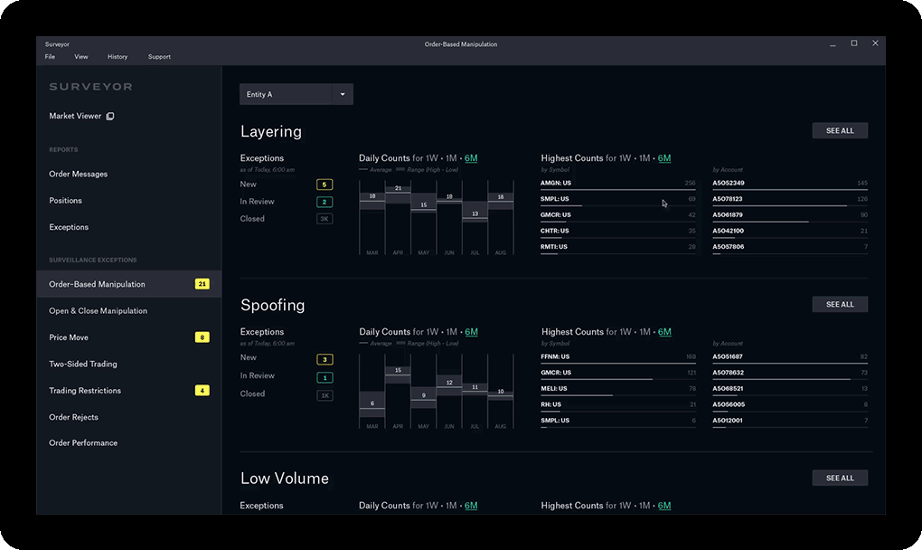Viewport: 922px width, 550px height.
Task: Select account A5051687 row
Action: (x=790, y=357)
